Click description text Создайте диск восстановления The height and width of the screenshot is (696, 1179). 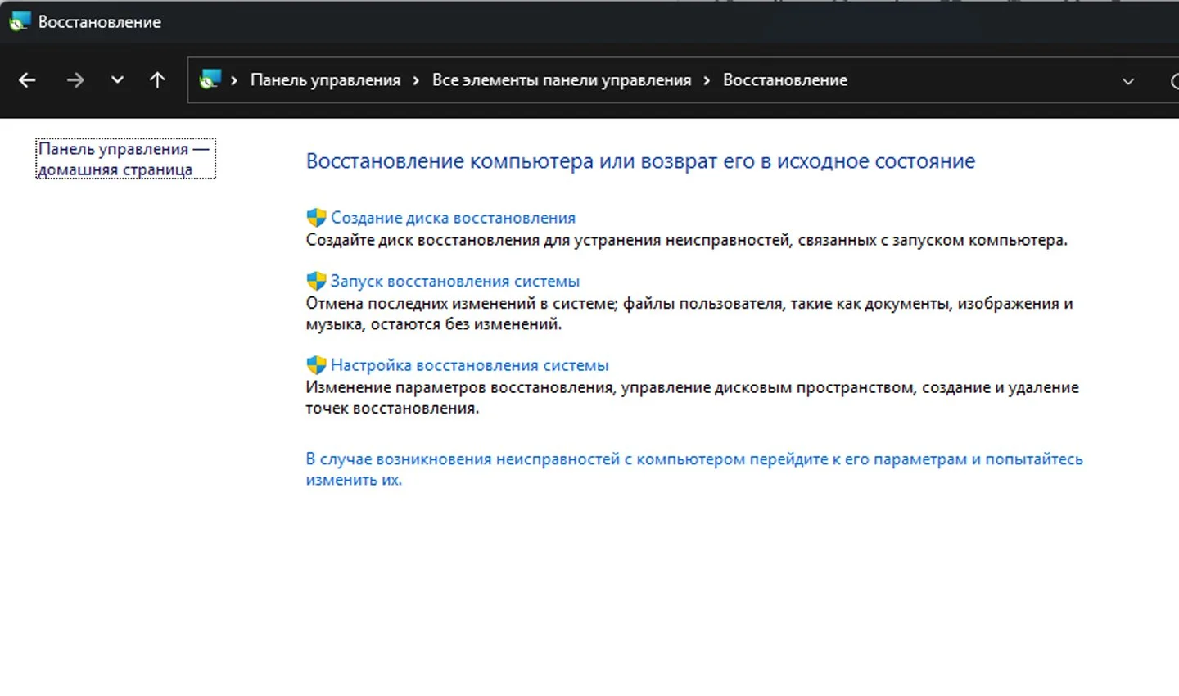(x=687, y=240)
